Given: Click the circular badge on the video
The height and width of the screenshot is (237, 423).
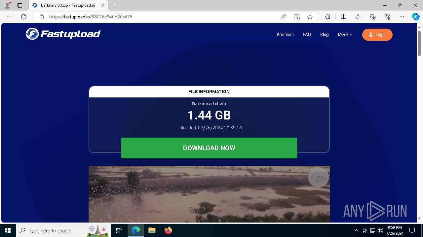Looking at the screenshot, I should point(318,177).
